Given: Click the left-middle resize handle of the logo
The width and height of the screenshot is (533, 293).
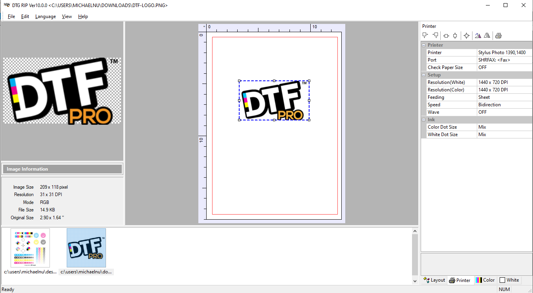Looking at the screenshot, I should click(x=239, y=100).
